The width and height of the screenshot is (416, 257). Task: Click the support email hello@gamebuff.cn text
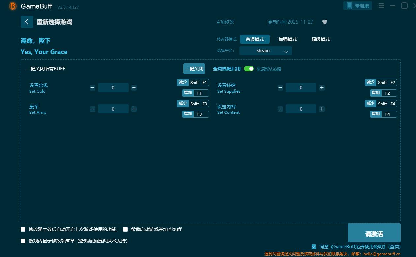tap(382, 254)
